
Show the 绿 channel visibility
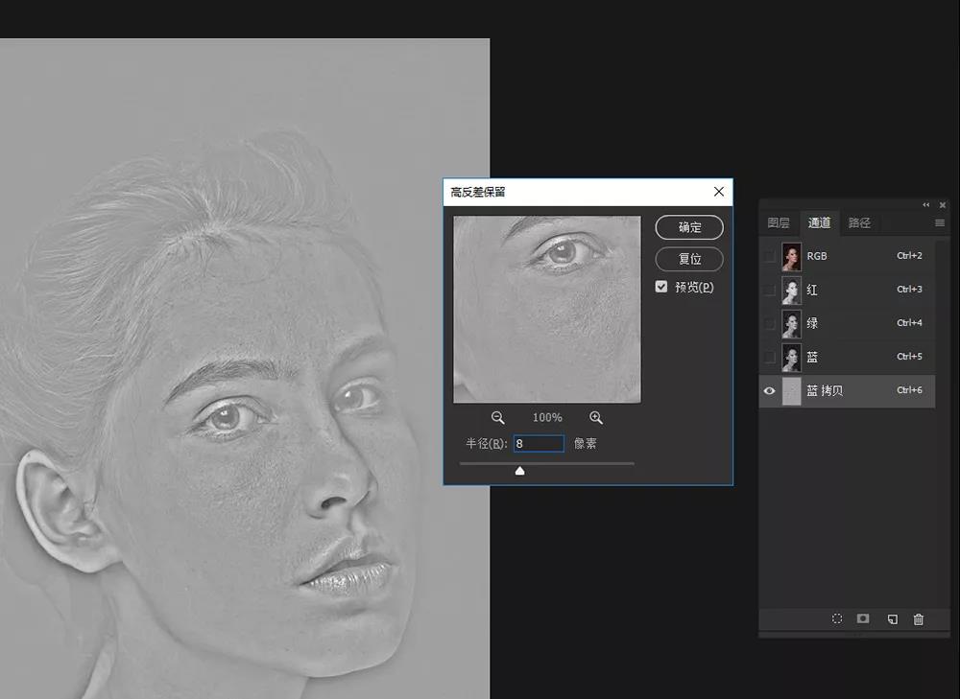(770, 323)
